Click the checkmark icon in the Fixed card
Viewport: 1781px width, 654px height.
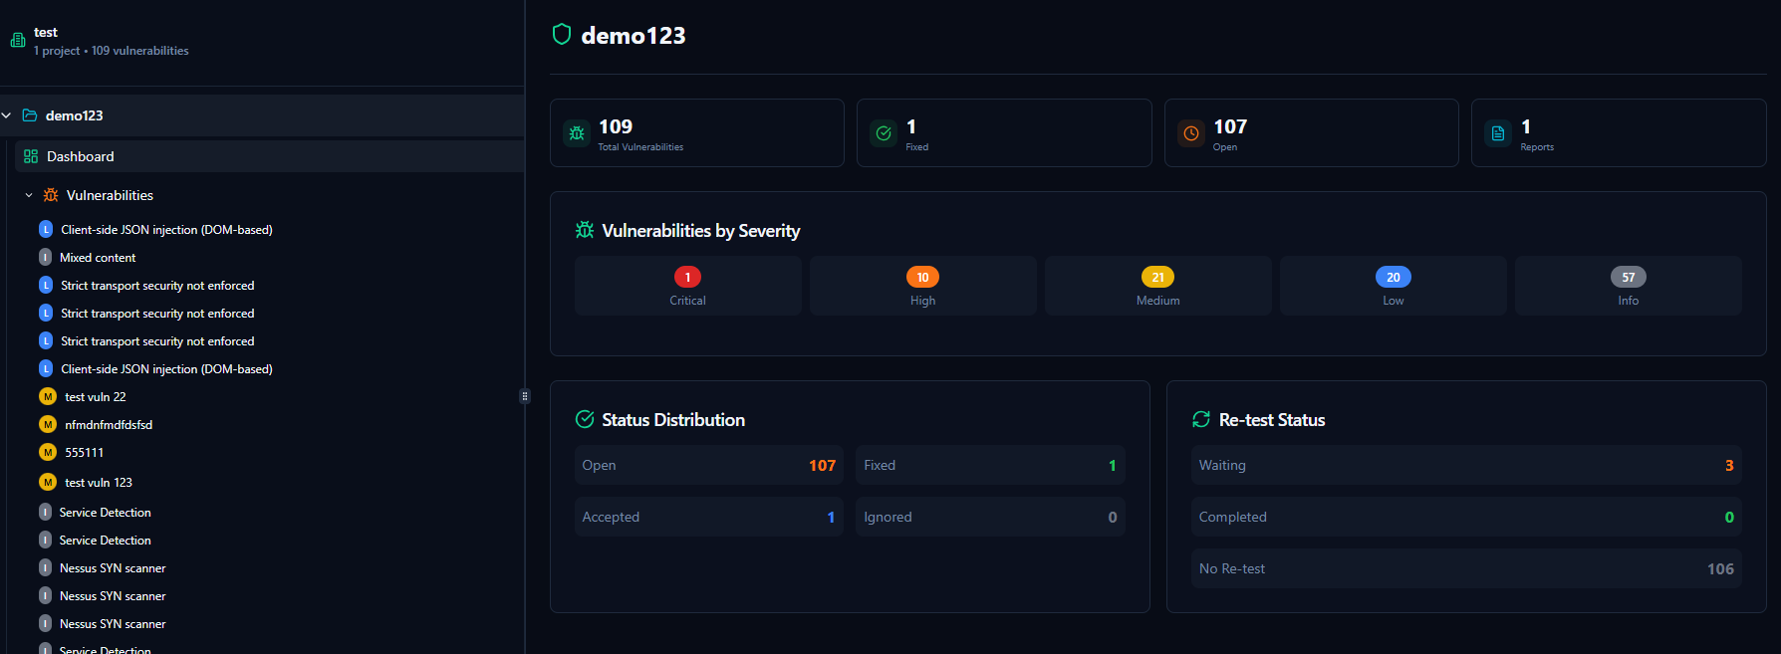[884, 133]
